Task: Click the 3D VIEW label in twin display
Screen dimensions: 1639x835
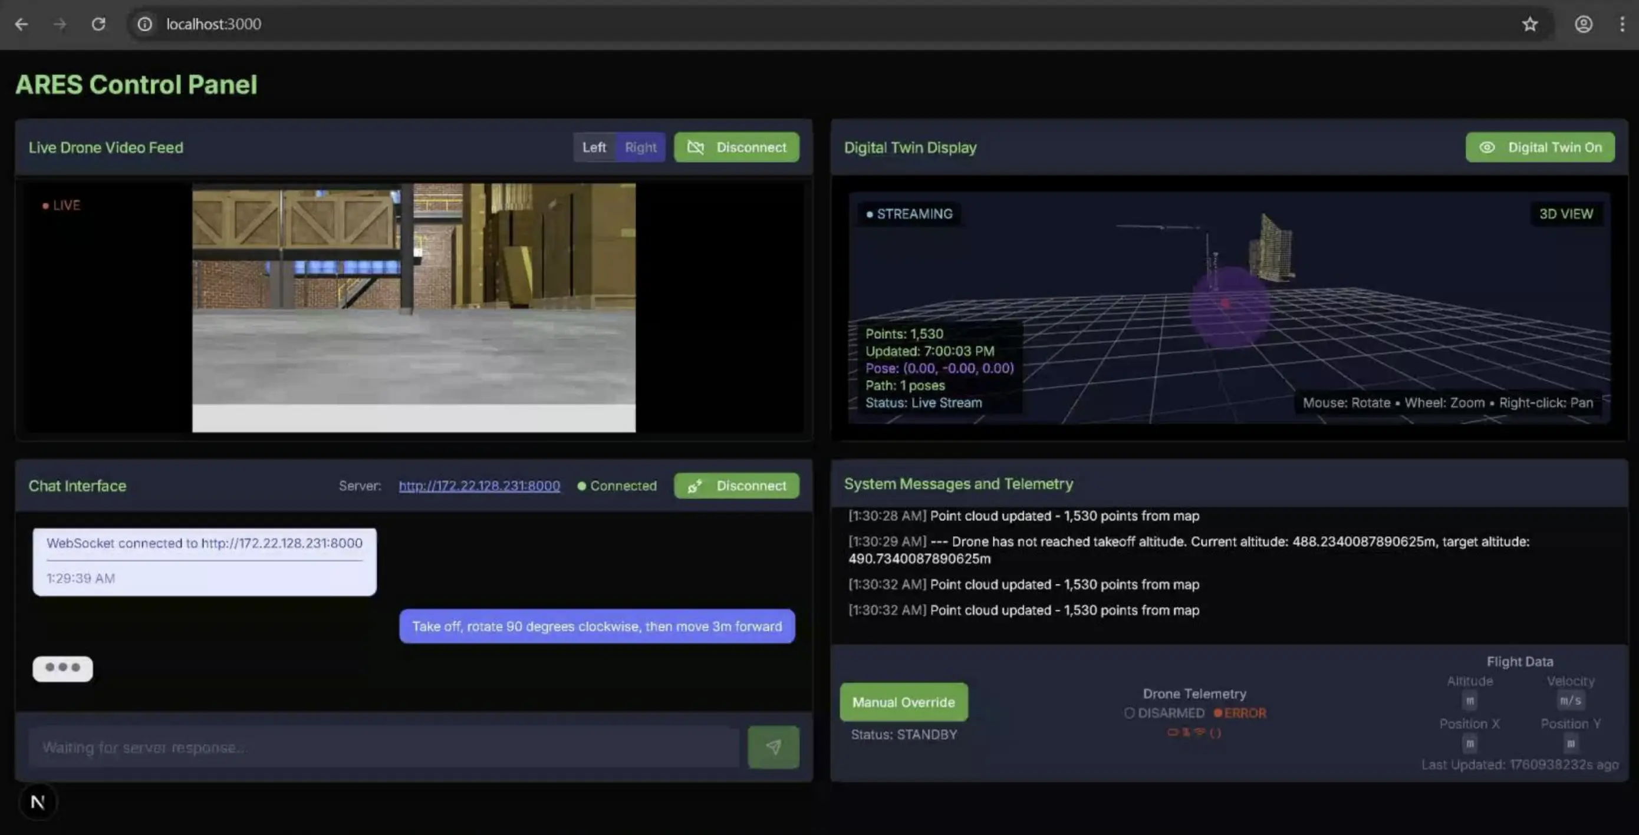Action: [x=1566, y=214]
